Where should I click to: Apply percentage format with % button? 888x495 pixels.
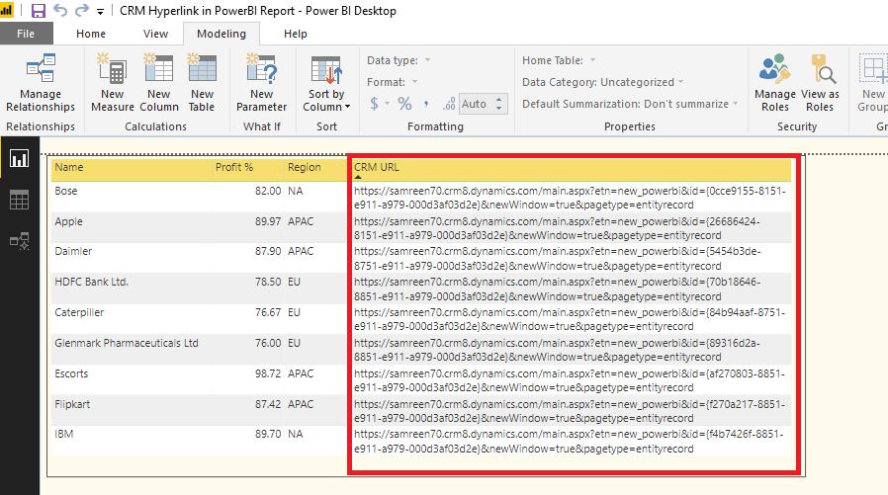404,104
